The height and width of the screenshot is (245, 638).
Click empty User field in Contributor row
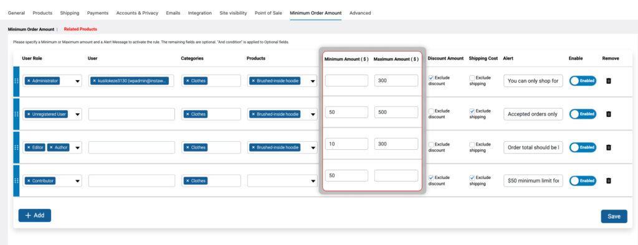(131, 181)
